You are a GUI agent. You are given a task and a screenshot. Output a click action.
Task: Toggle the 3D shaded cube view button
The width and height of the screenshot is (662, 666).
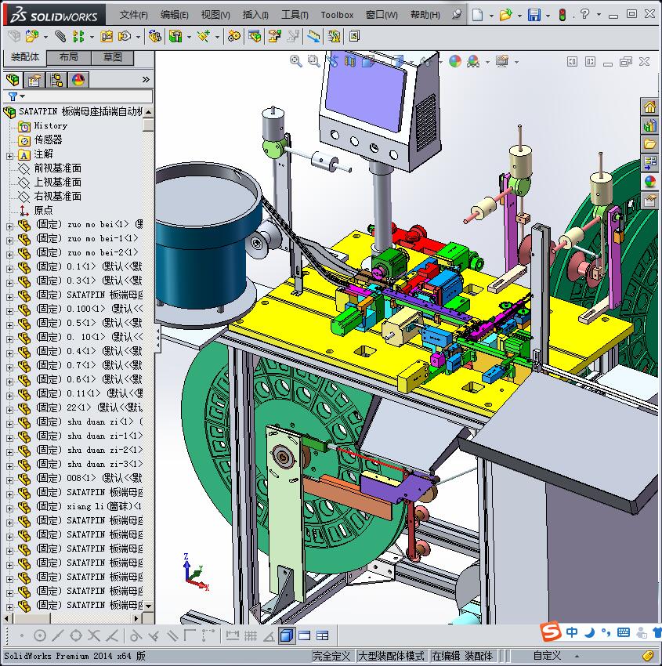coord(286,635)
